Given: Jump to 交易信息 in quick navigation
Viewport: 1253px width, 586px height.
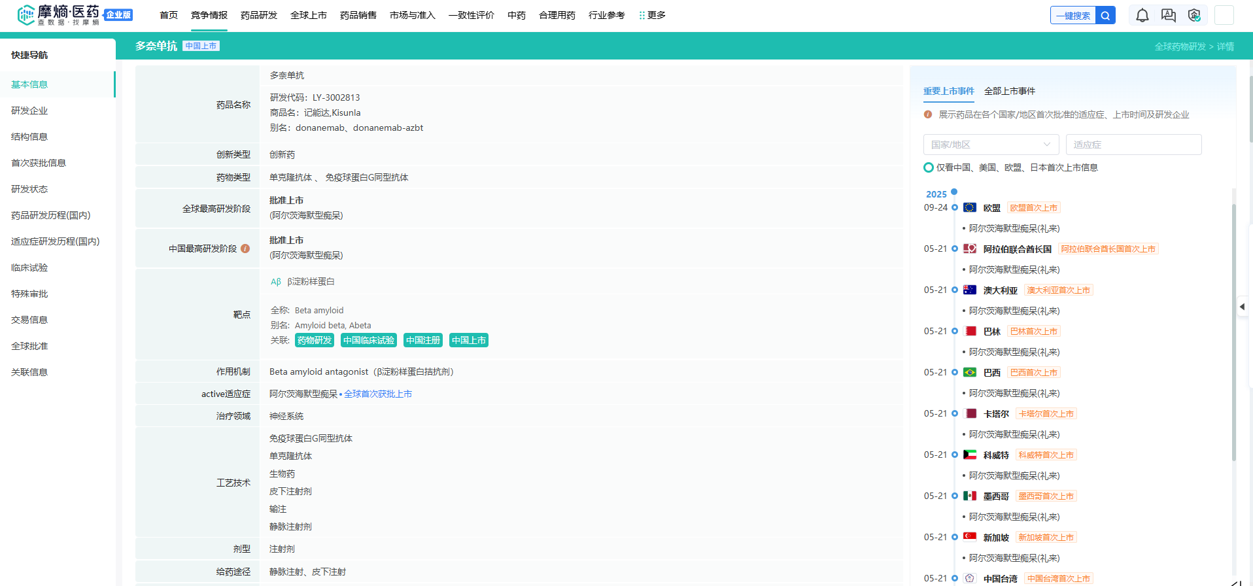Looking at the screenshot, I should [29, 320].
